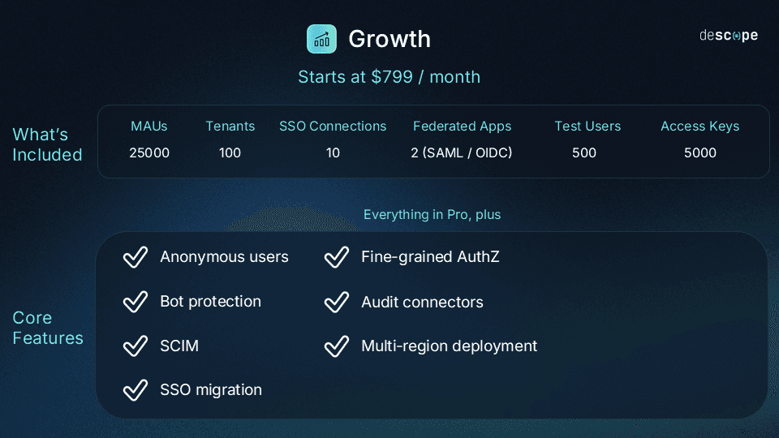The width and height of the screenshot is (779, 438).
Task: Click the Audit connectors feature text
Action: (422, 302)
